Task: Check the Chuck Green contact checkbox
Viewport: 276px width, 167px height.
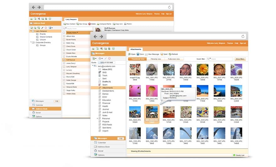Action: coord(64,50)
